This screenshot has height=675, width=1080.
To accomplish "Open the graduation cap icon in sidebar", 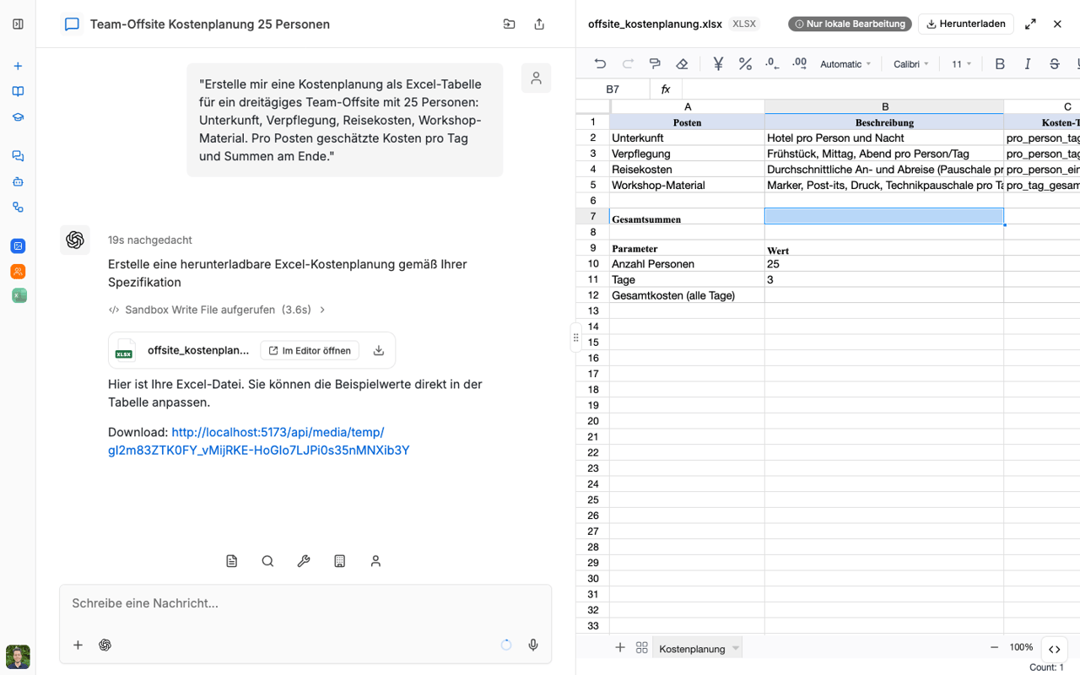I will click(18, 117).
